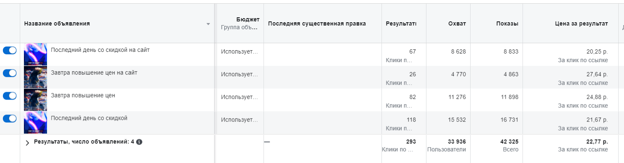Screen dimensions: 624x163
Task: Click 'Последняя существенная правка' column header
Action: click(x=317, y=23)
